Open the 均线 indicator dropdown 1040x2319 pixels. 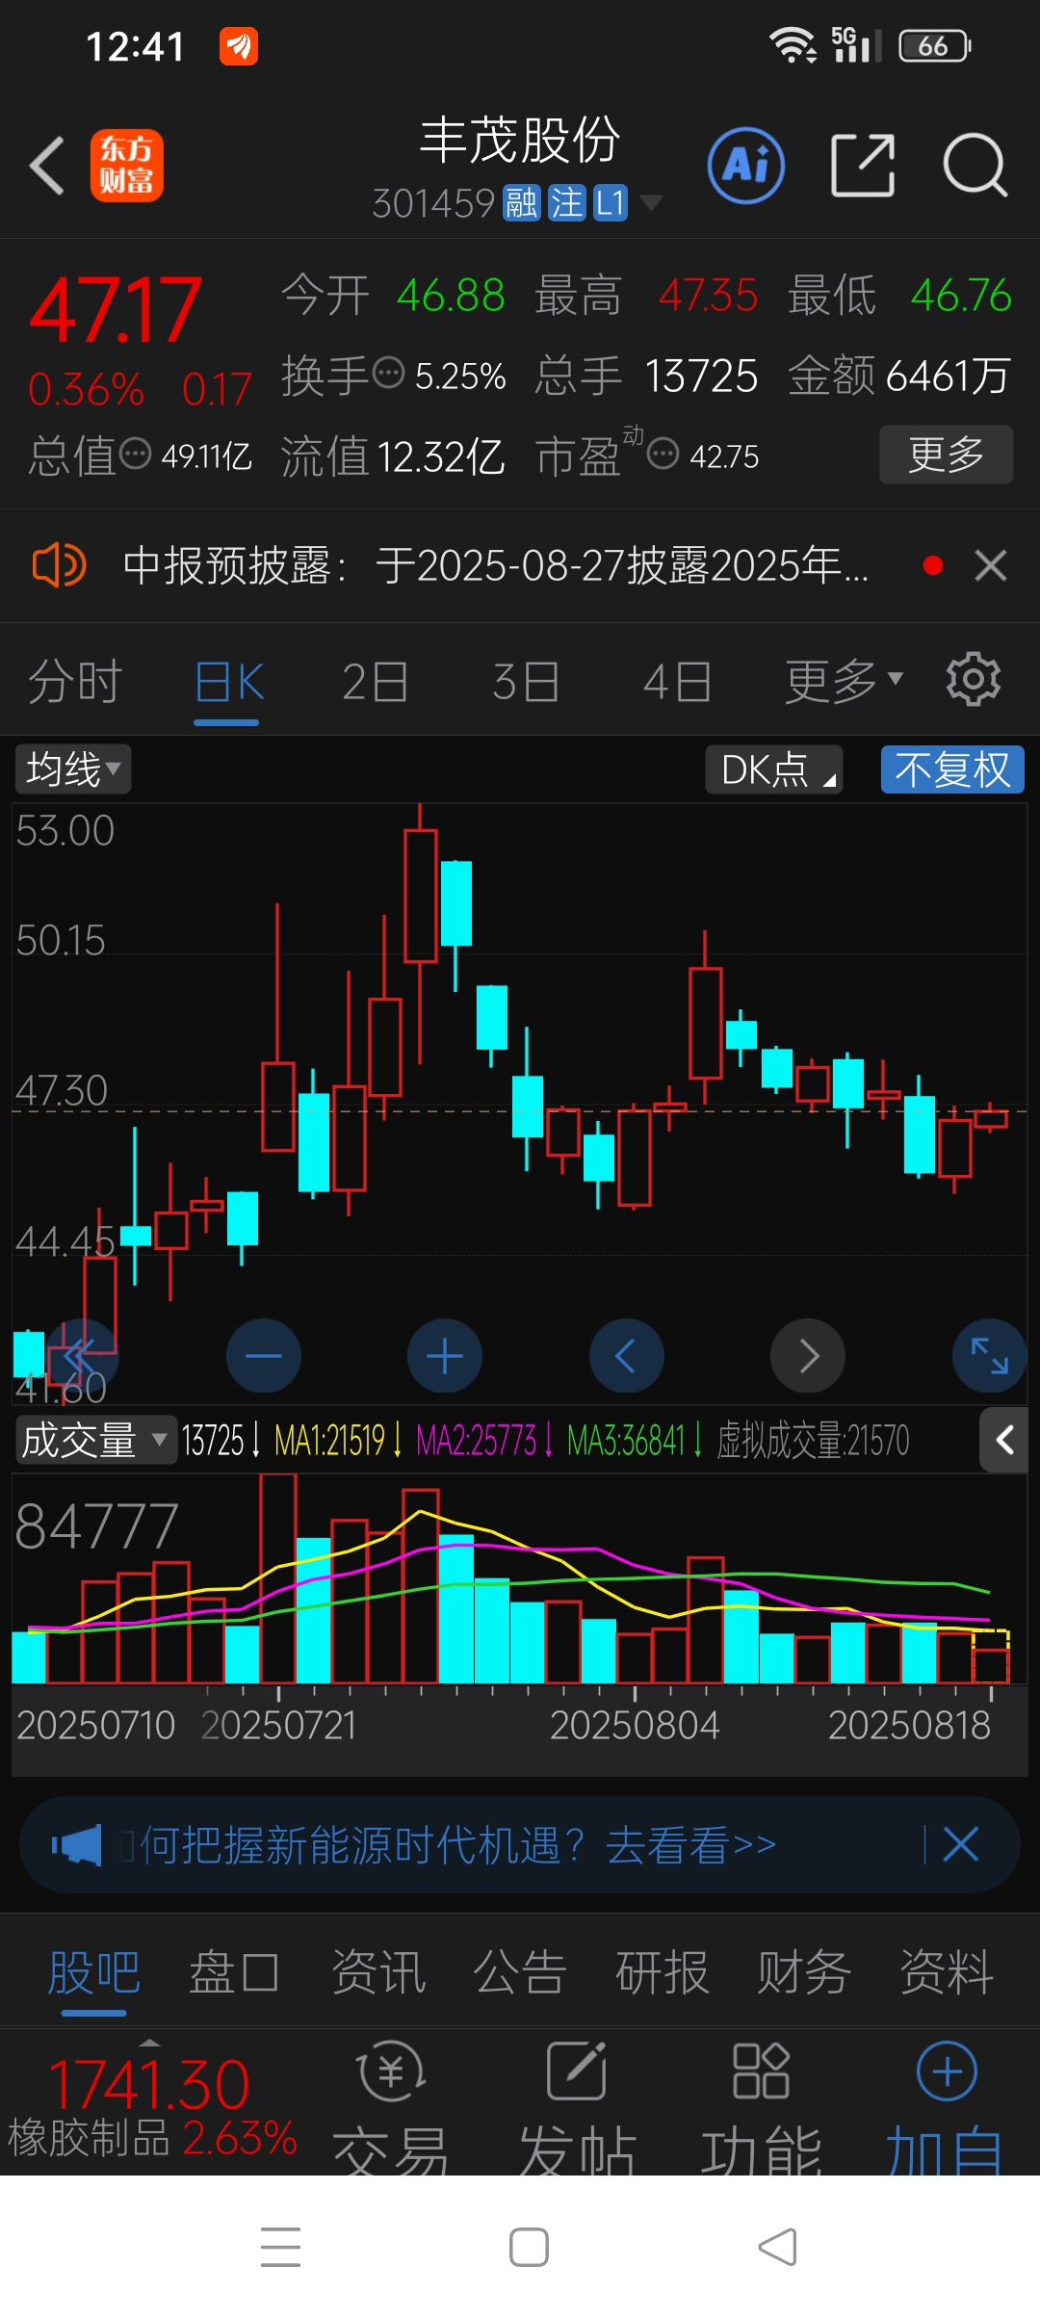coord(73,769)
